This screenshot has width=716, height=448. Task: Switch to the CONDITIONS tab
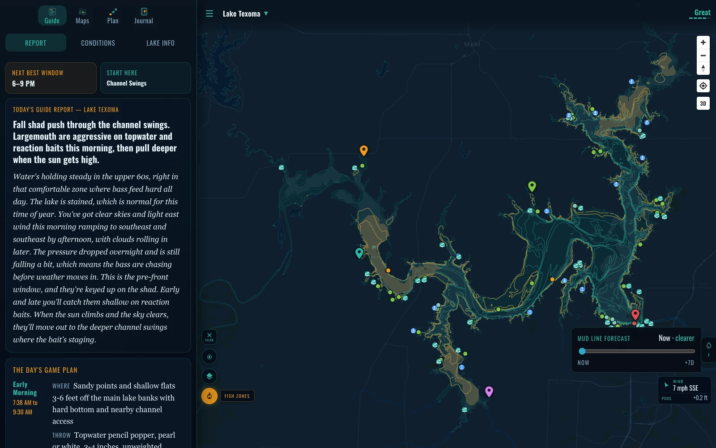click(98, 43)
